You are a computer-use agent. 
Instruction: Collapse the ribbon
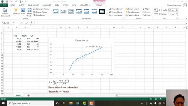pos(186,19)
